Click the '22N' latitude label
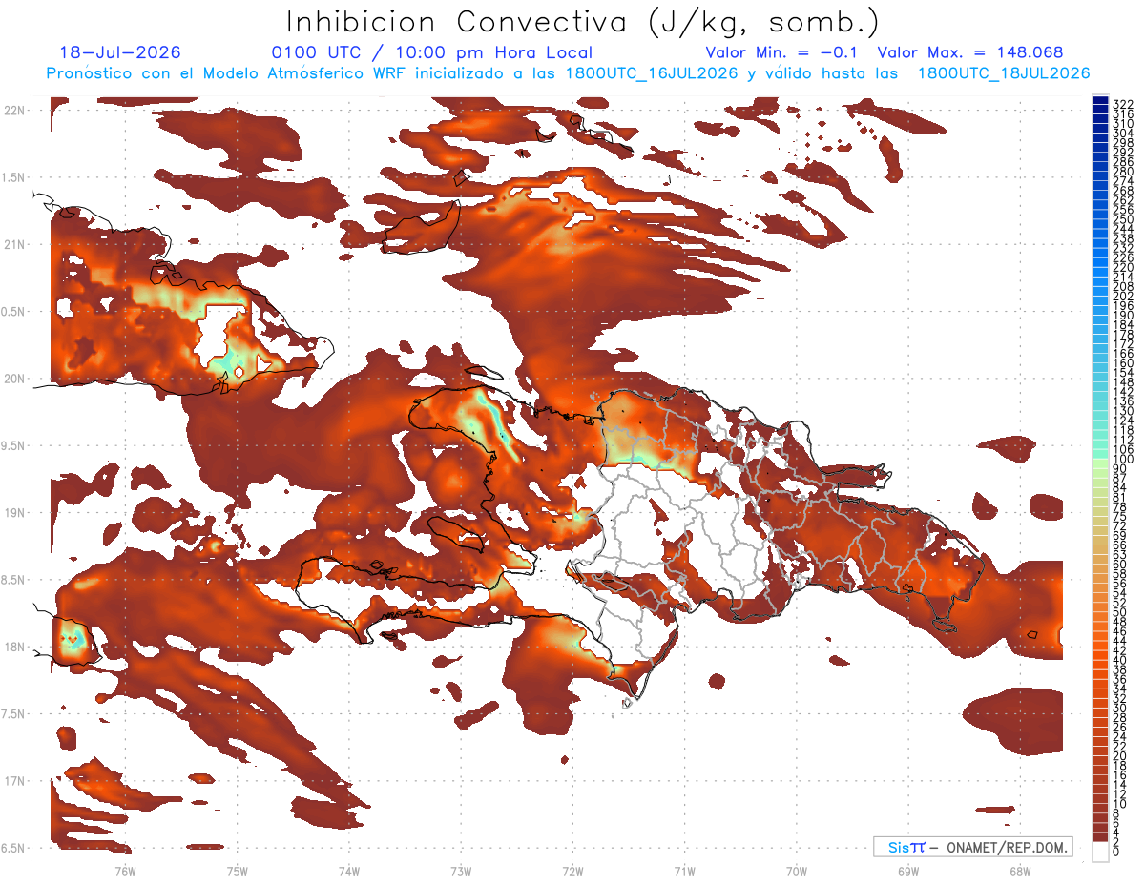Image resolution: width=1145 pixels, height=884 pixels. pos(13,111)
